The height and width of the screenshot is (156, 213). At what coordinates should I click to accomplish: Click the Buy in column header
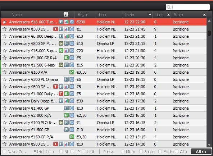83,15
